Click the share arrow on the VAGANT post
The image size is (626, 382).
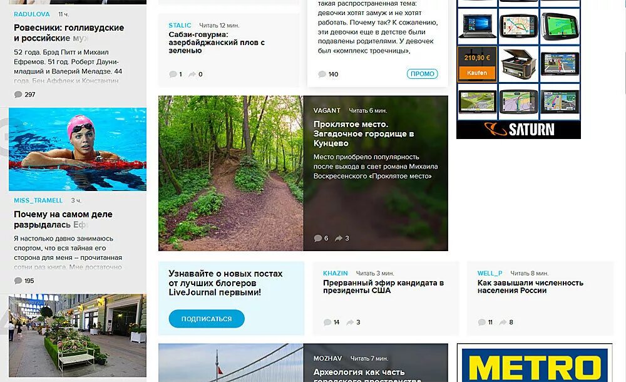(x=339, y=238)
